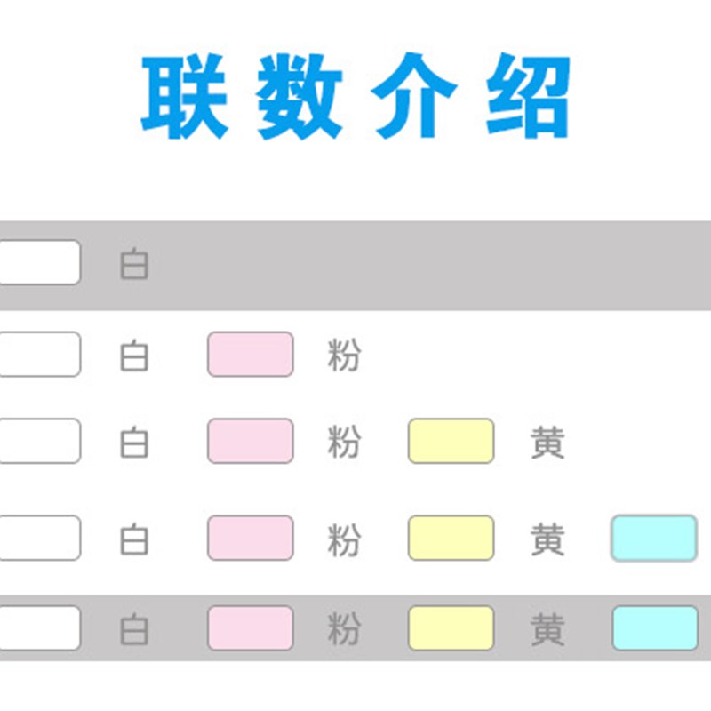This screenshot has width=711, height=711.
Task: Click the 粉 label in the three-color row
Action: pos(344,443)
